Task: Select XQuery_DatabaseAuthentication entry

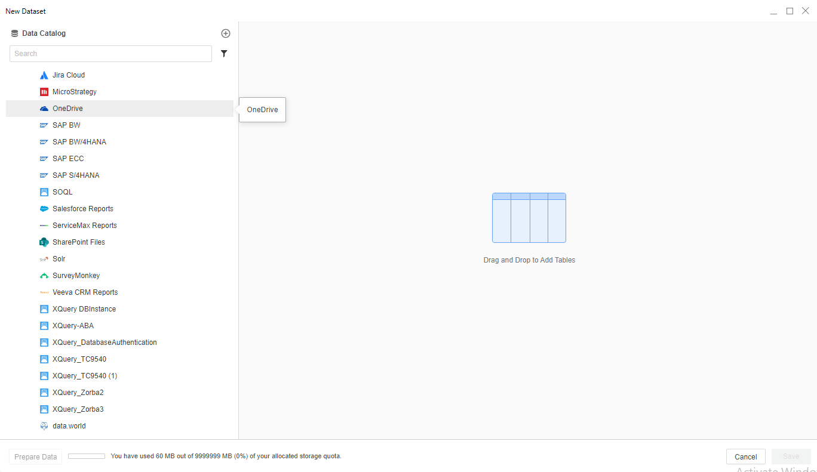Action: pos(105,343)
